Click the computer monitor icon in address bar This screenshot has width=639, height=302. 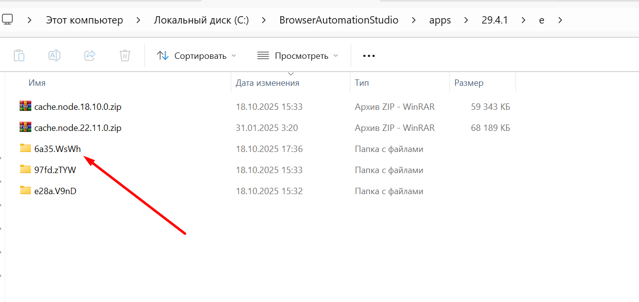pyautogui.click(x=7, y=20)
